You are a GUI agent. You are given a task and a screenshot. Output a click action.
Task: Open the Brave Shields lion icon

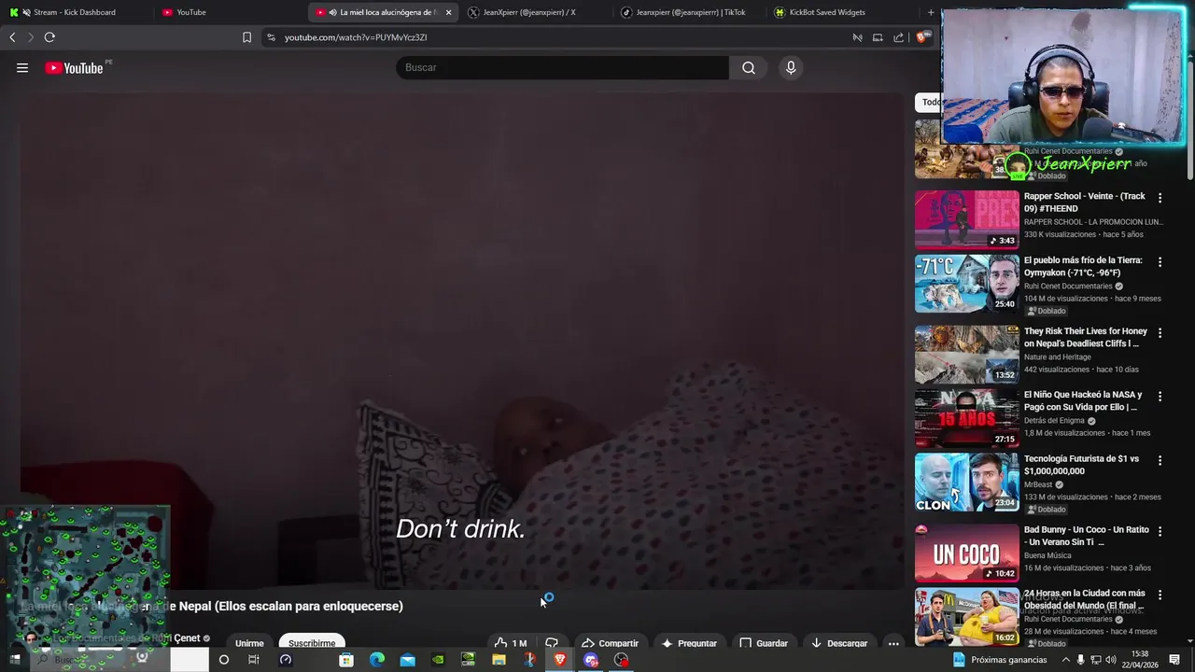click(922, 37)
